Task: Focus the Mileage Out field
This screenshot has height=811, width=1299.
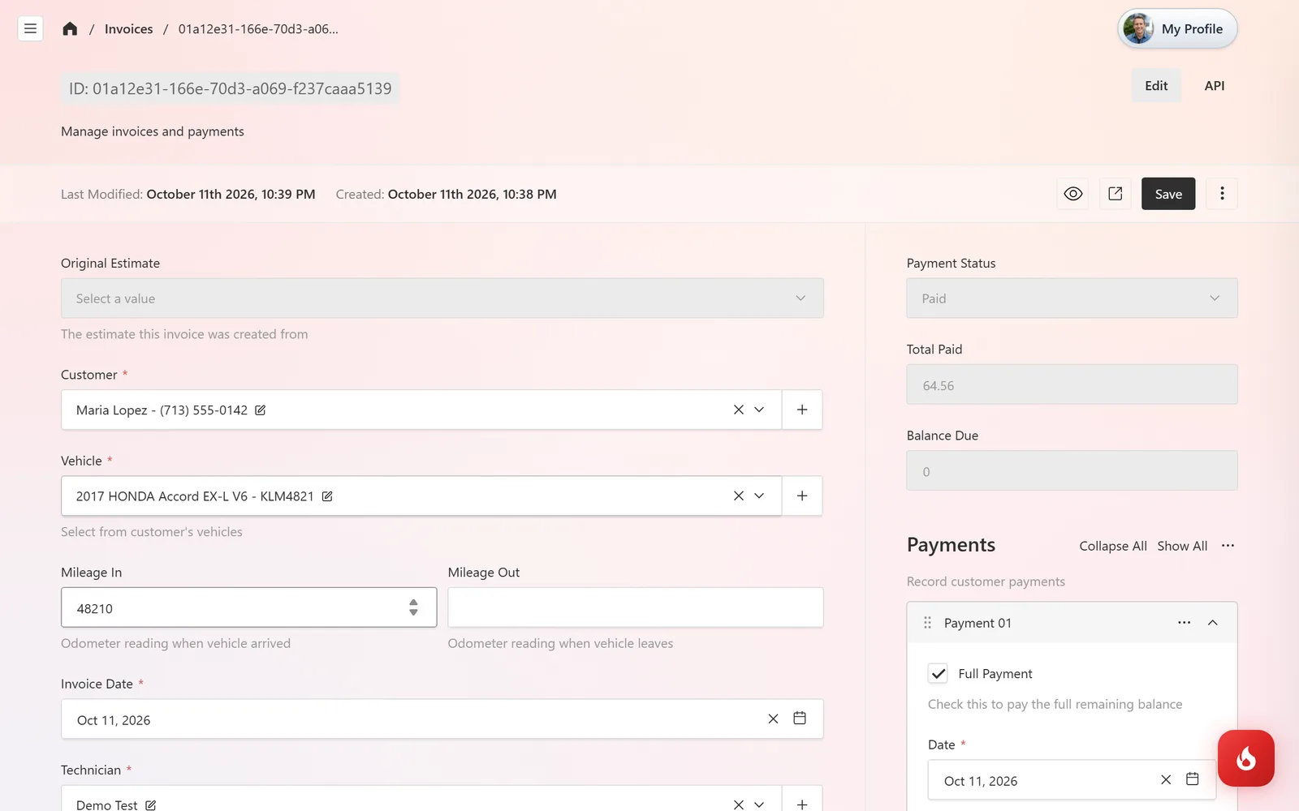Action: [x=636, y=607]
